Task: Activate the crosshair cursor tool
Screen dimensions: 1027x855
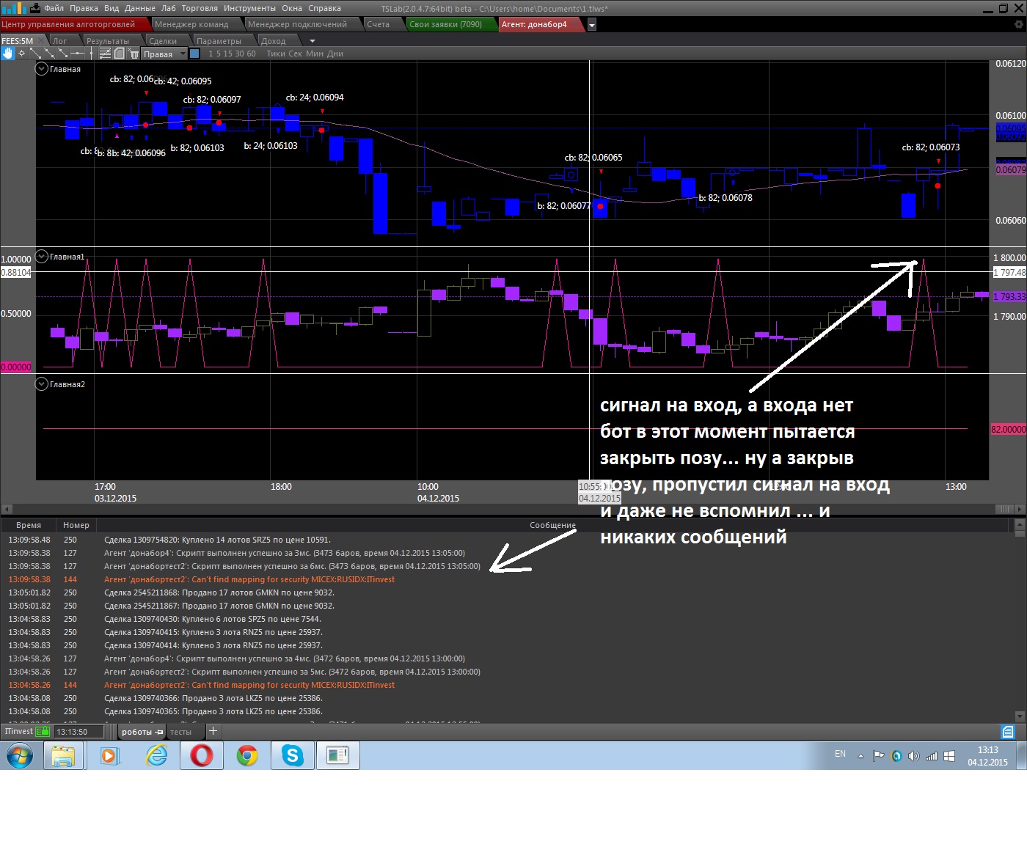Action: [21, 54]
